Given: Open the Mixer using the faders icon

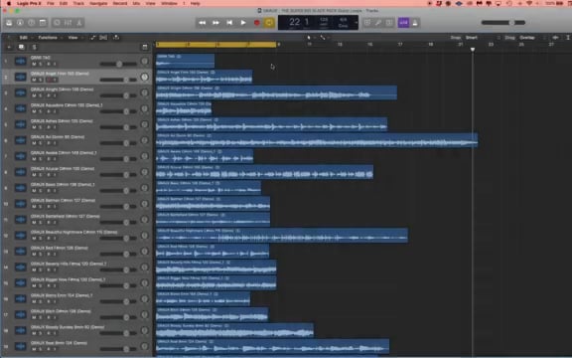Looking at the screenshot, I should 68,23.
